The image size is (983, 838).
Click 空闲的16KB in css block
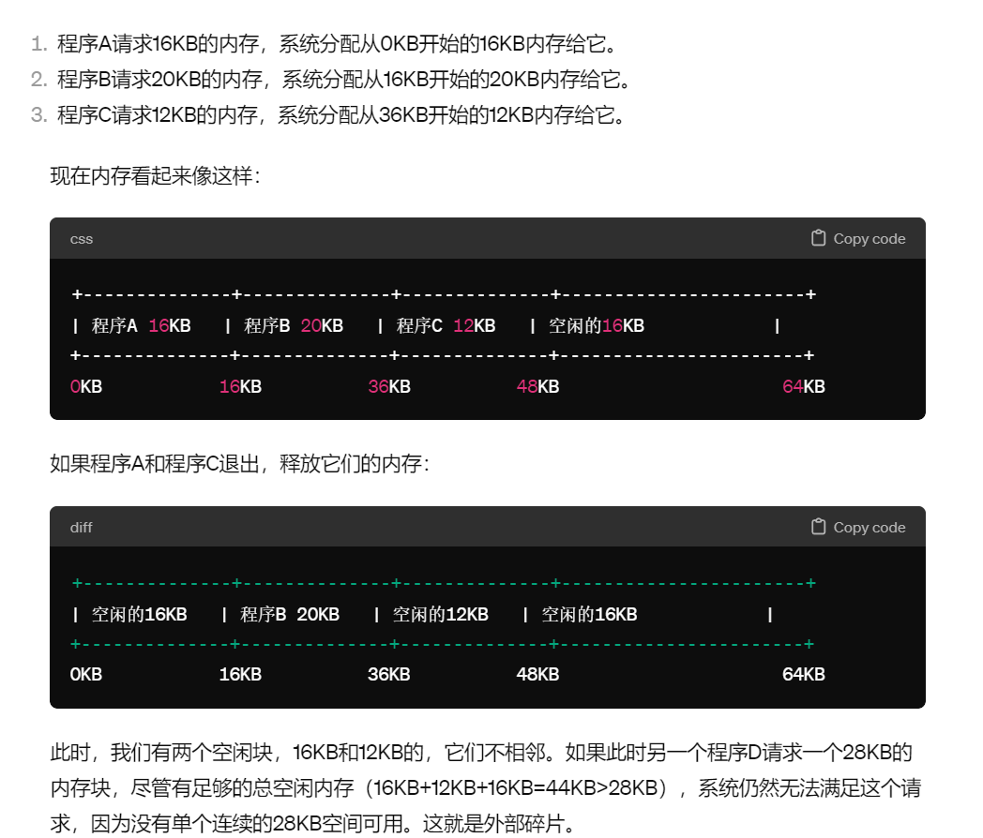[x=597, y=325]
